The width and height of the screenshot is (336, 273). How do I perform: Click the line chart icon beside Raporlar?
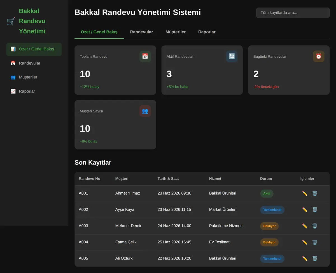point(13,91)
